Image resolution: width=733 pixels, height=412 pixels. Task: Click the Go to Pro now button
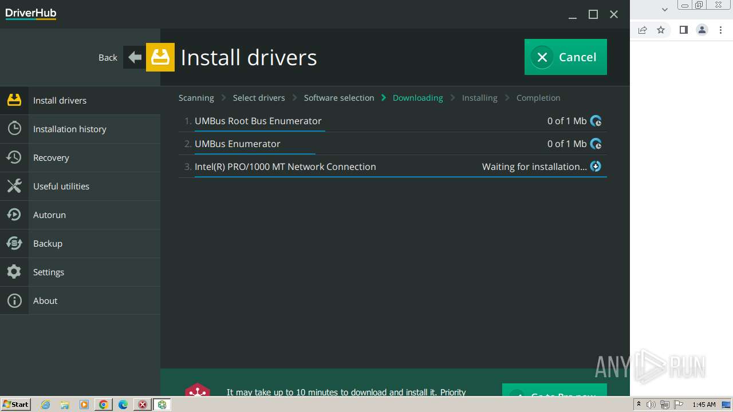(x=554, y=390)
